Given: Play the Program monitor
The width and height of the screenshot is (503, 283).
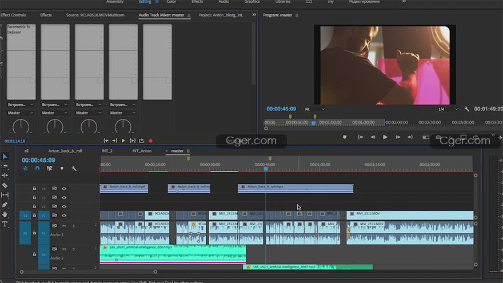Looking at the screenshot, I should pyautogui.click(x=385, y=137).
